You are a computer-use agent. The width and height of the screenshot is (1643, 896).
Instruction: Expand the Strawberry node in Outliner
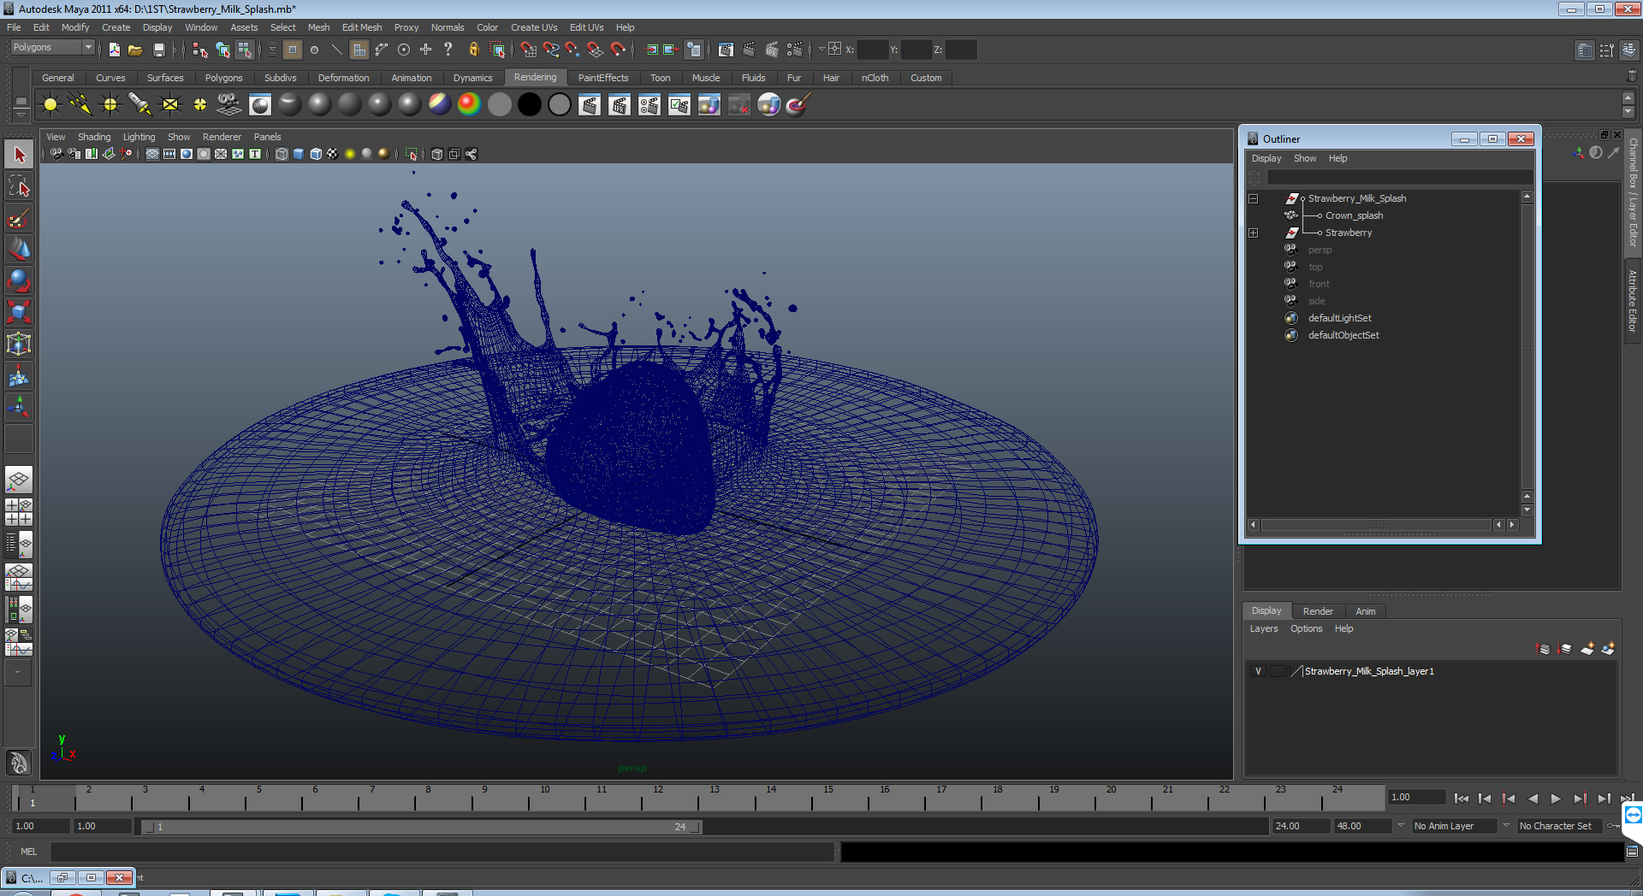[x=1254, y=233]
